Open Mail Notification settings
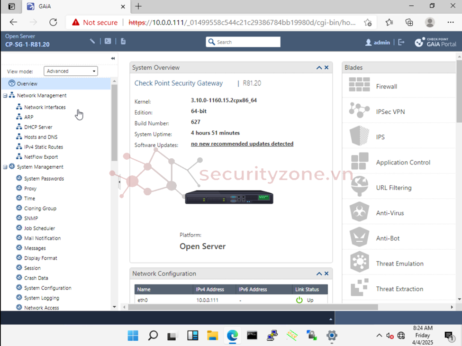Viewport: 462px width, 346px height. (x=43, y=238)
